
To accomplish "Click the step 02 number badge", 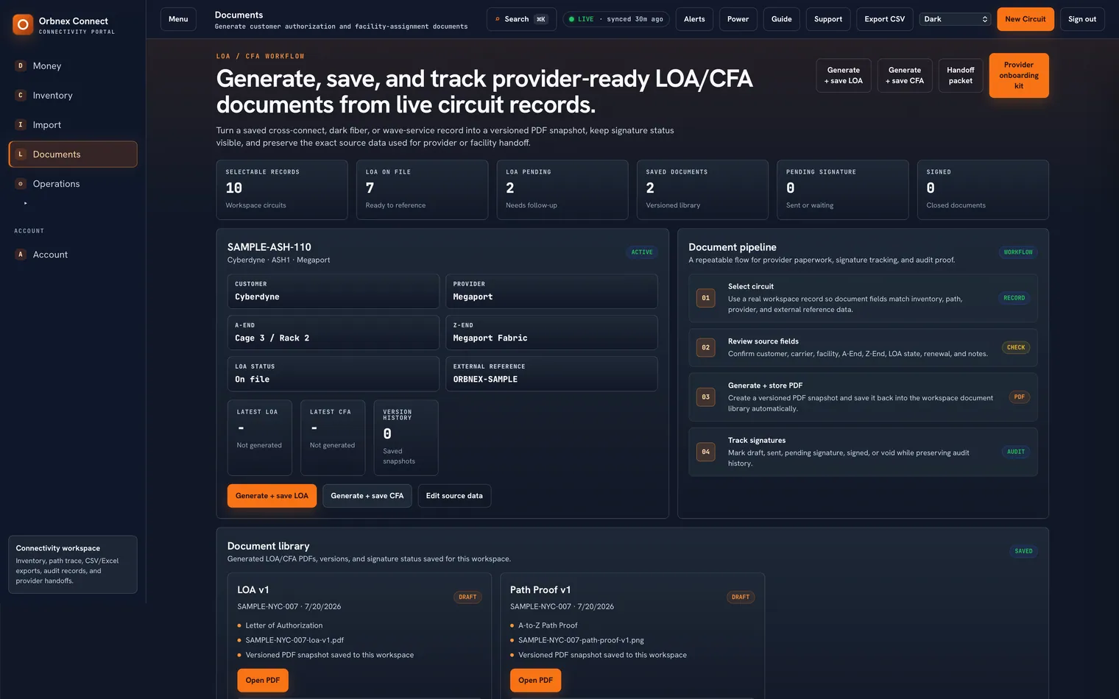I will click(706, 347).
